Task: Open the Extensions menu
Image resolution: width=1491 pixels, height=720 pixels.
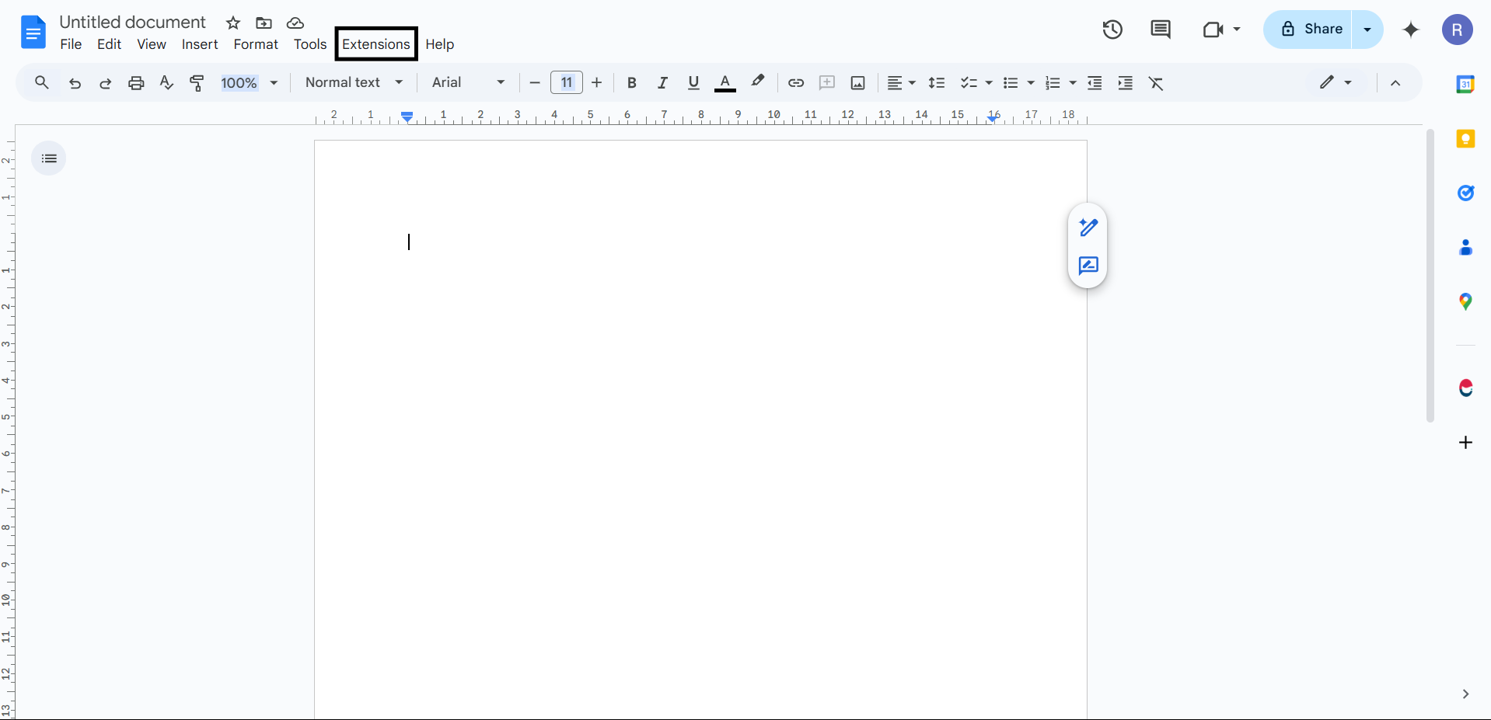Action: [x=376, y=44]
